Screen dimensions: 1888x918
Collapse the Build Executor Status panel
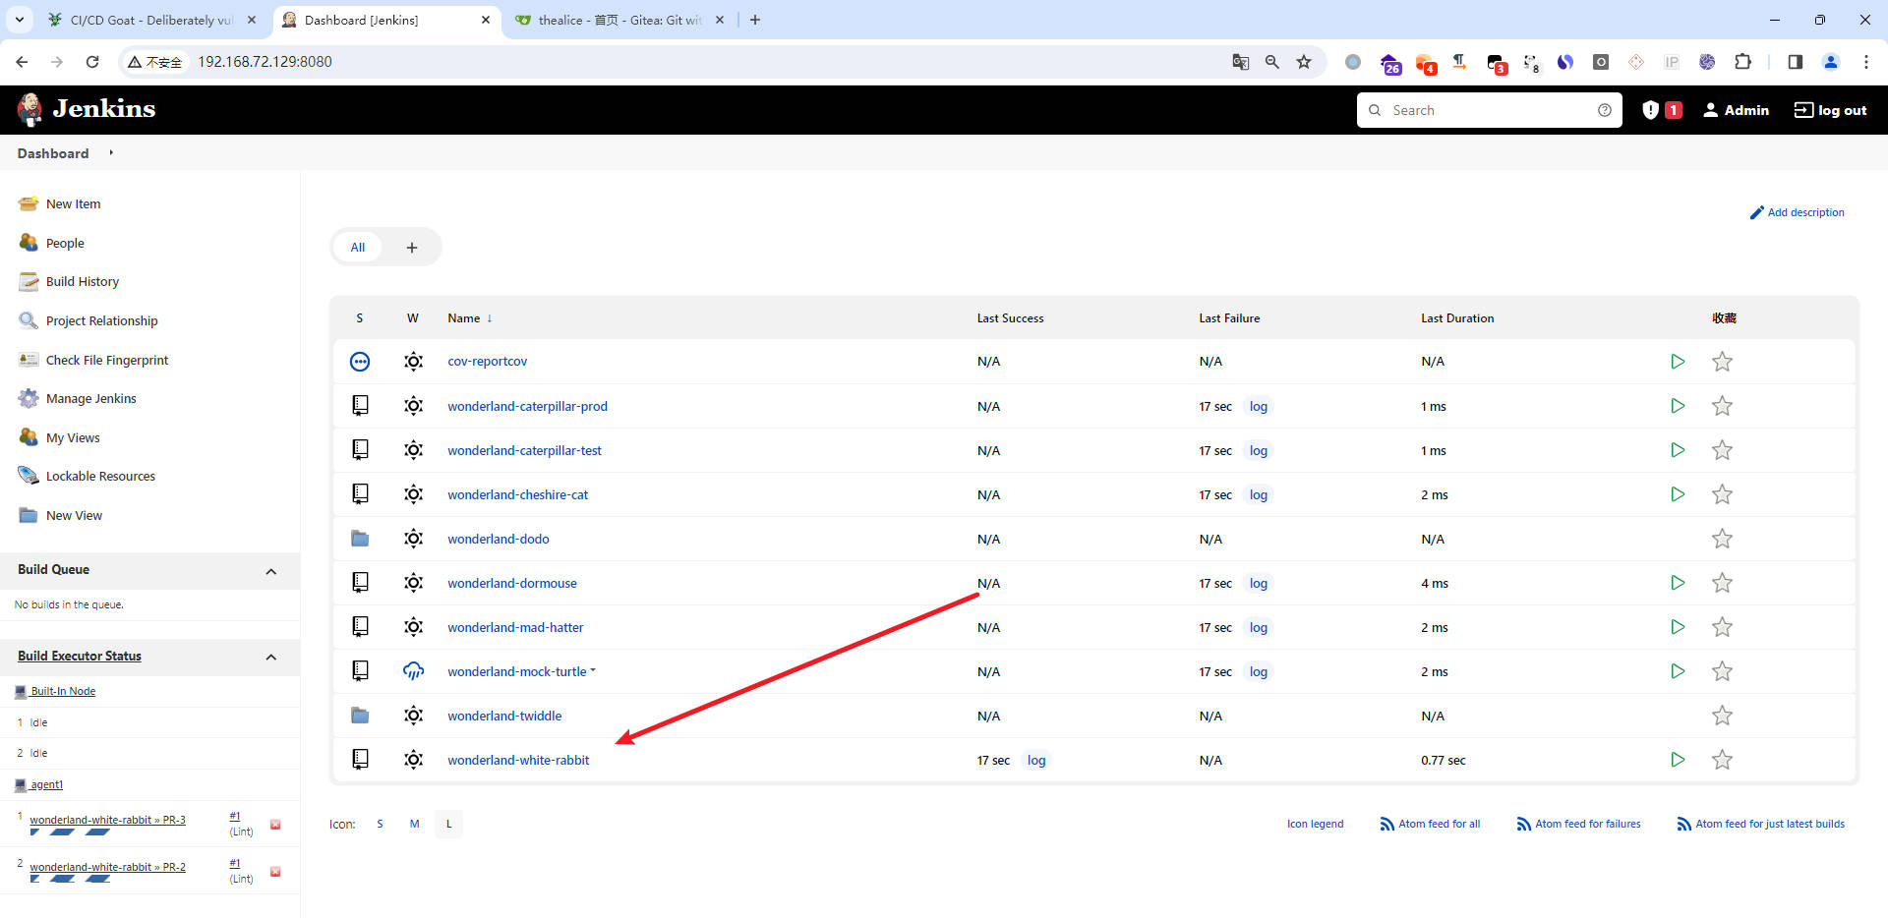(x=271, y=657)
